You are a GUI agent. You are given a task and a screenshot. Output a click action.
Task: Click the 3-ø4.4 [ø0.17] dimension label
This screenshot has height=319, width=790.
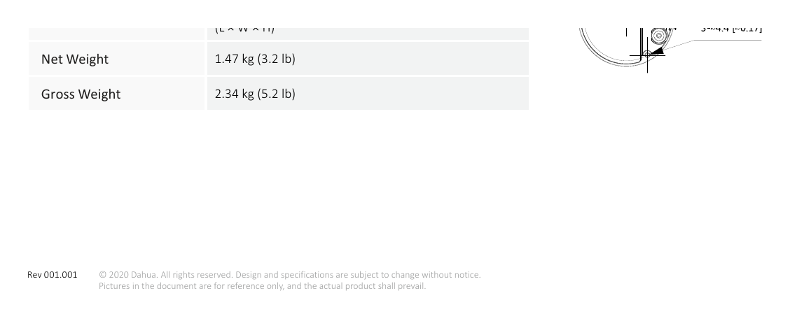point(731,30)
